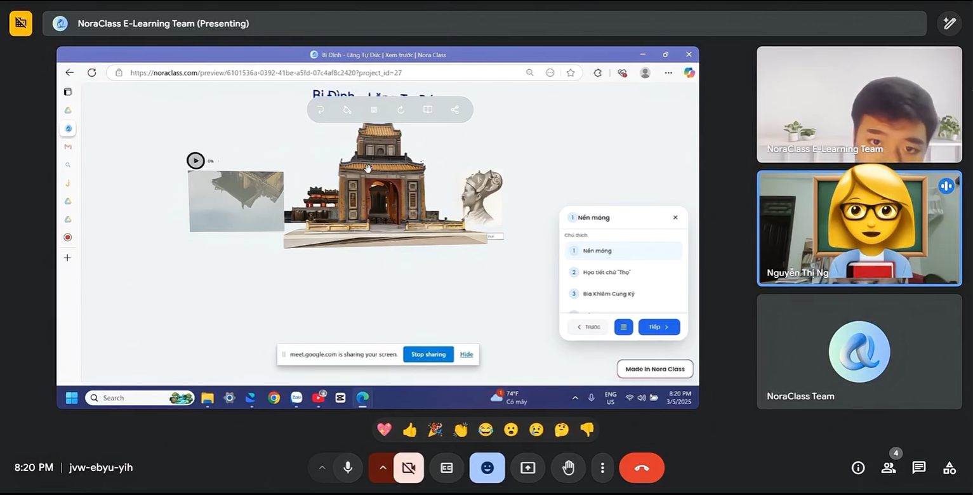Send the party popper reaction
This screenshot has width=973, height=495.
[435, 430]
